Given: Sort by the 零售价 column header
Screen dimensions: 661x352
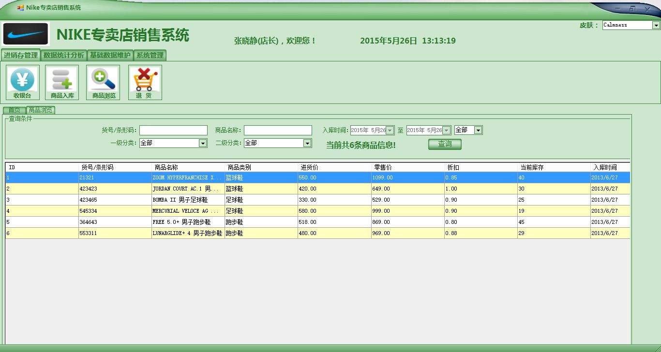Looking at the screenshot, I should coord(407,167).
